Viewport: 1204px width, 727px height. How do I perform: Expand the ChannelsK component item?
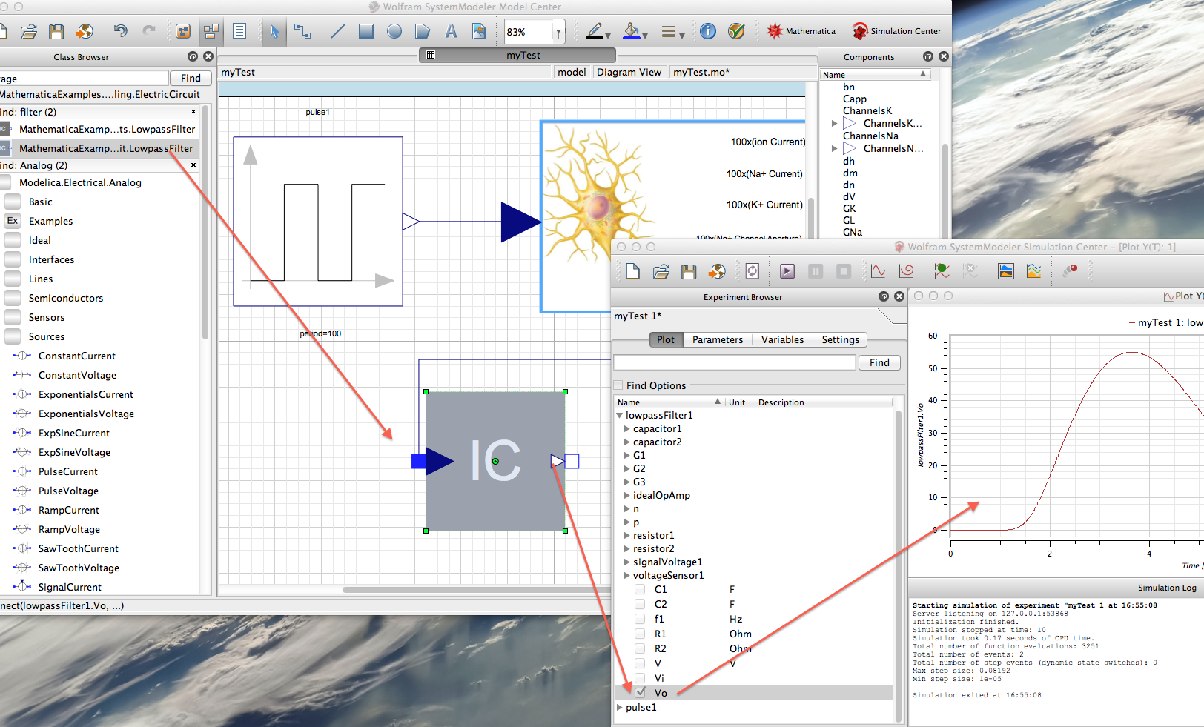point(834,124)
